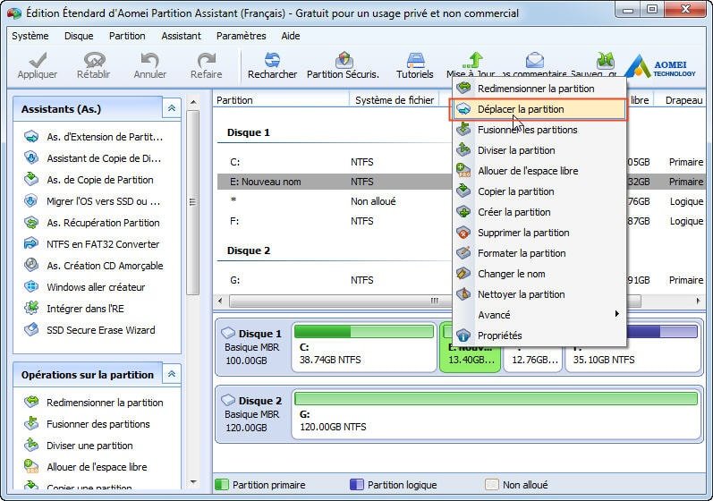The image size is (713, 501).
Task: Select the C: 38.74GB NTFS disk block
Action: (x=364, y=347)
